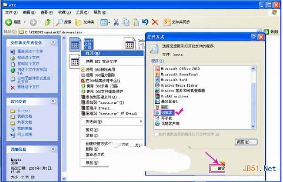The image size is (283, 182).
Task: Choose 添加到 "hosts.rar" context entry
Action: pos(112,103)
